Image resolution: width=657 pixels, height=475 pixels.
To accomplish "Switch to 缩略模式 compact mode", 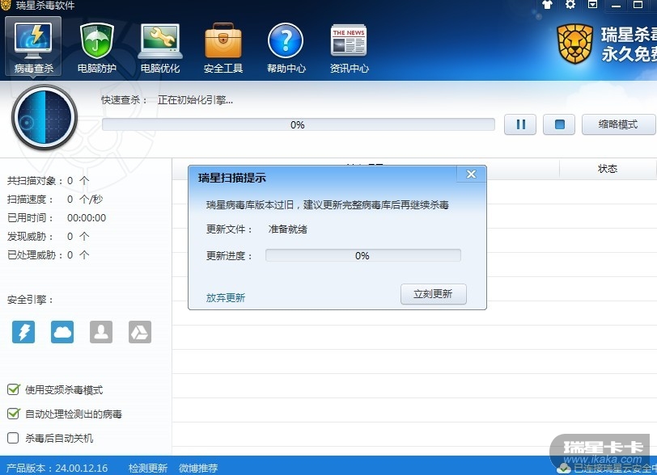I will pyautogui.click(x=618, y=124).
